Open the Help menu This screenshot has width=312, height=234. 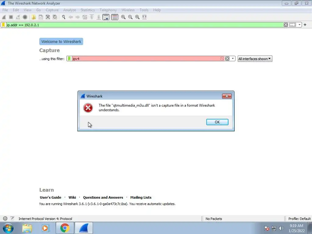(x=157, y=10)
